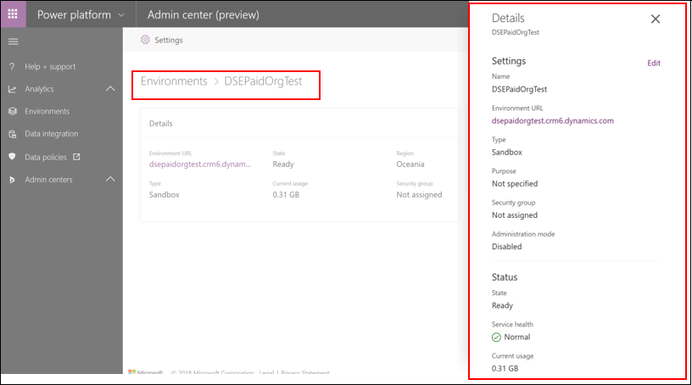Open the truncated Environment URL in Details card
The image size is (692, 385).
pyautogui.click(x=199, y=164)
